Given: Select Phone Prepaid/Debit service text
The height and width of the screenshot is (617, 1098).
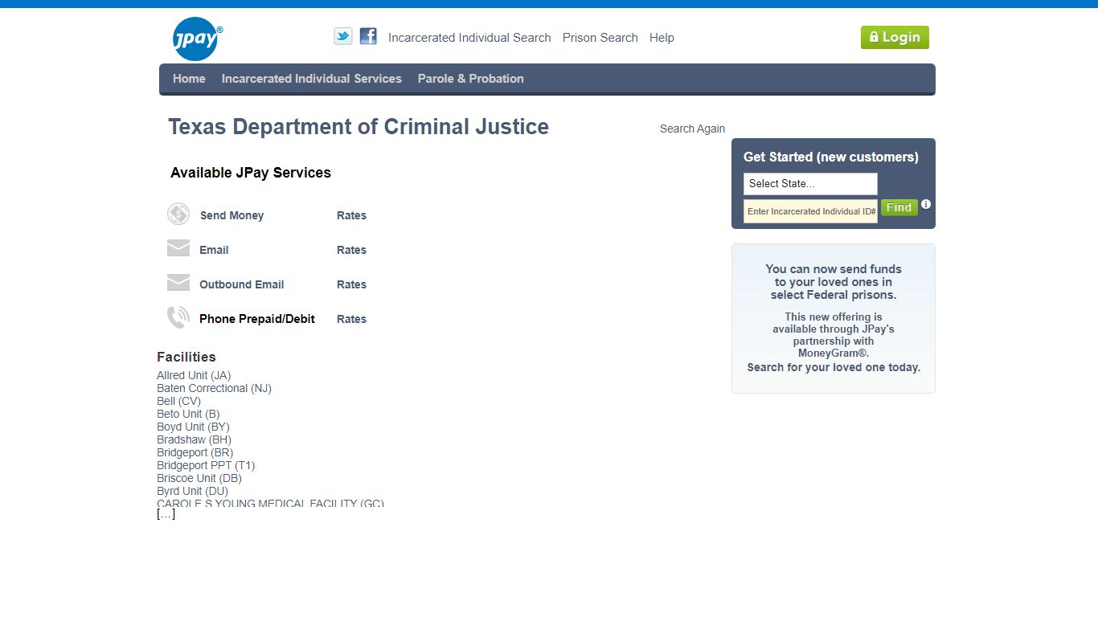Looking at the screenshot, I should click(x=257, y=319).
